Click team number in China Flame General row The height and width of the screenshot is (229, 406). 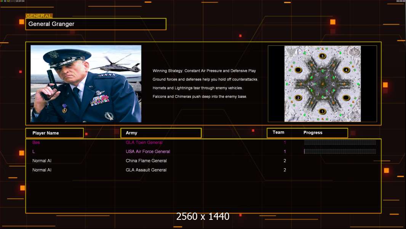coord(285,161)
